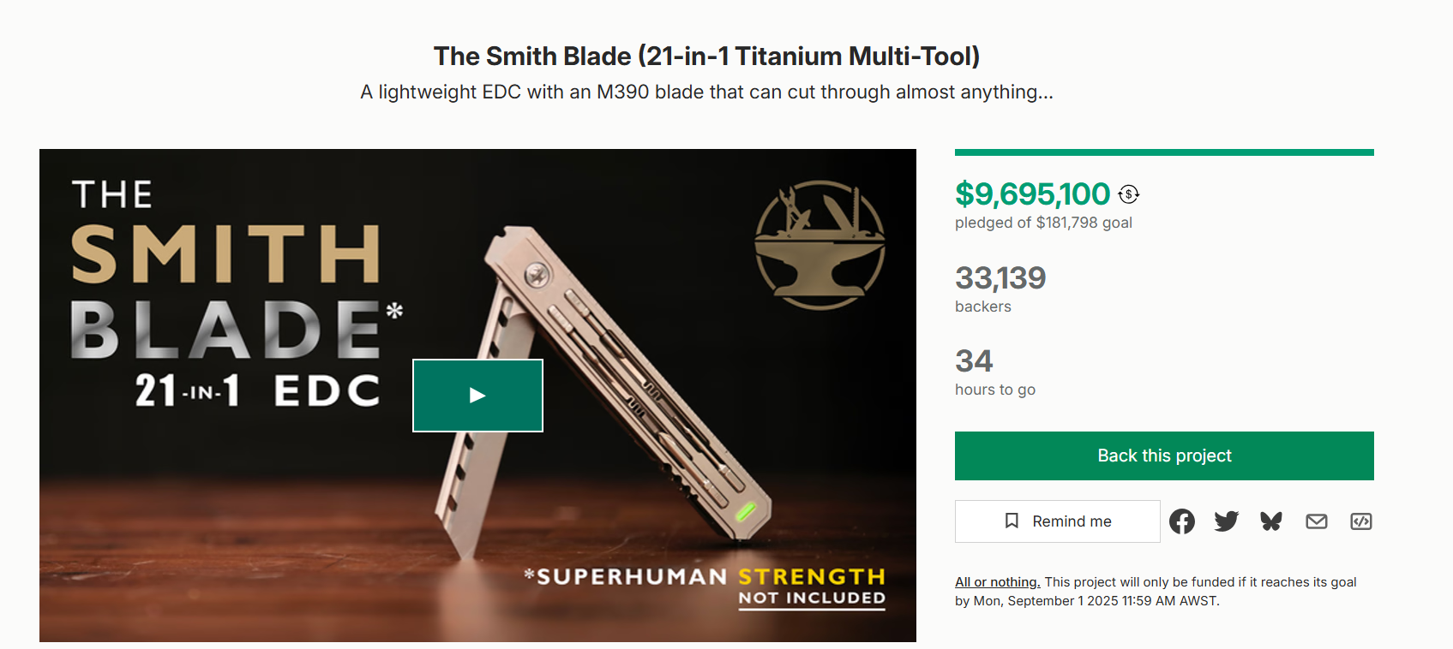Click the bookmark icon in Remind me

point(1012,521)
